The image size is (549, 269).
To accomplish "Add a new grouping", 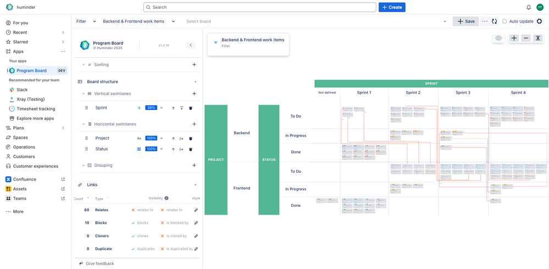I will 195,166.
